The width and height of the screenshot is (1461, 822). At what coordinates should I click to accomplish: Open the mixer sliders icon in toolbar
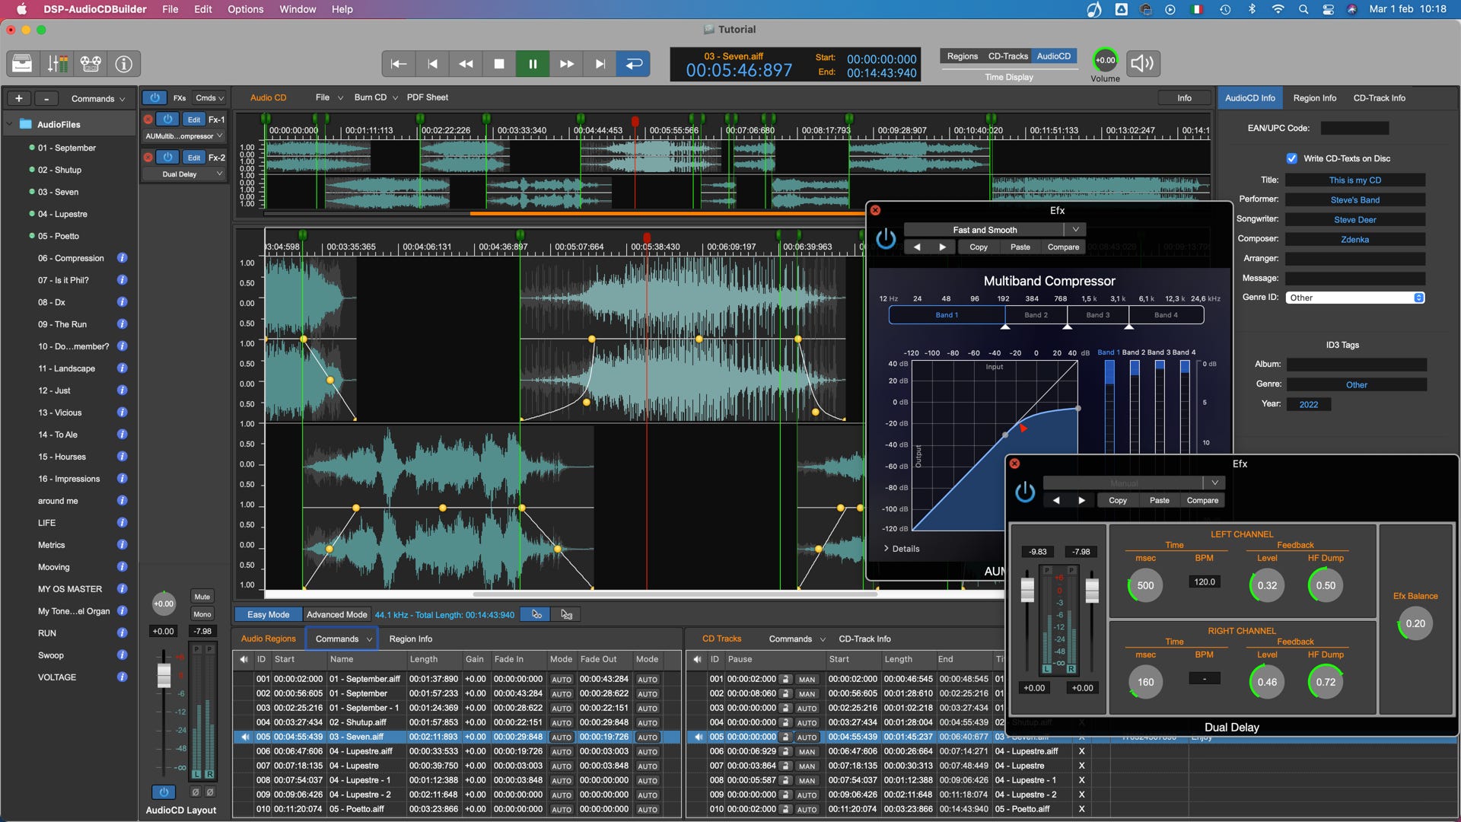57,64
